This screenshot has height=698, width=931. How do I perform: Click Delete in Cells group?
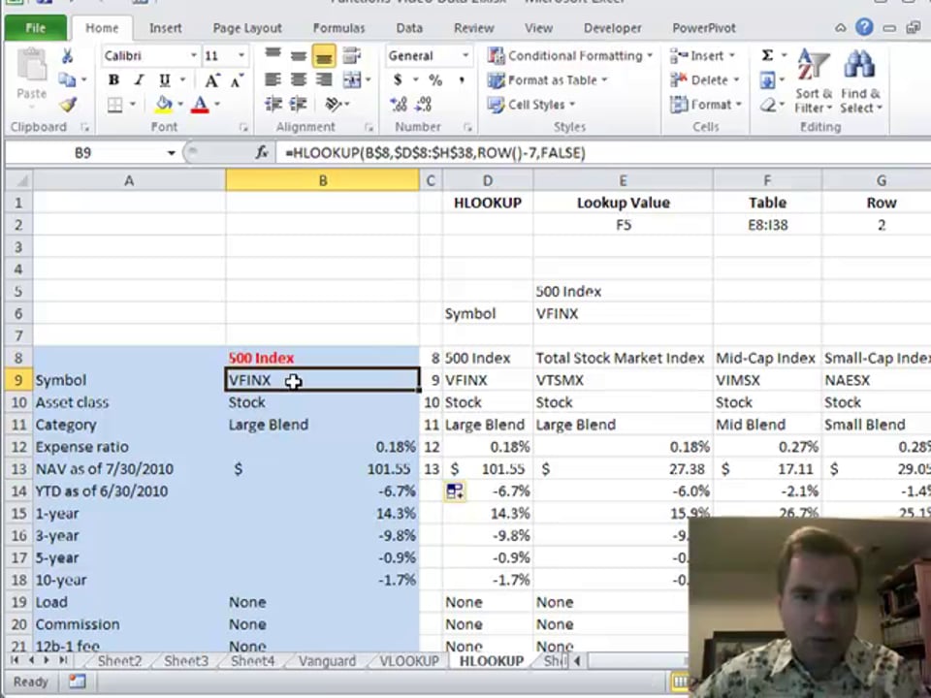(x=704, y=80)
